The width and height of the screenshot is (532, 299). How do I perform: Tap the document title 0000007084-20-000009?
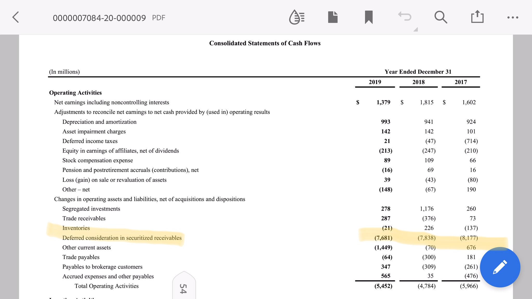99,18
